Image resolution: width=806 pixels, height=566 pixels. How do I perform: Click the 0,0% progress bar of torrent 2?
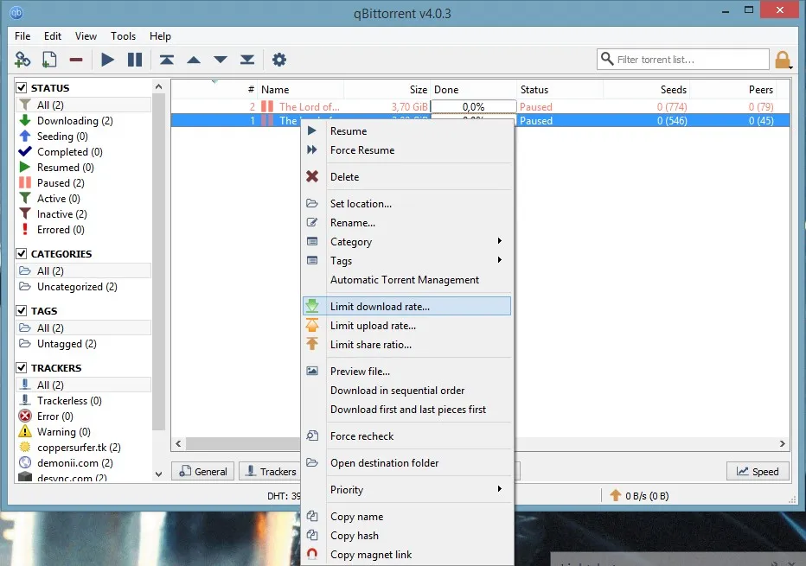473,106
